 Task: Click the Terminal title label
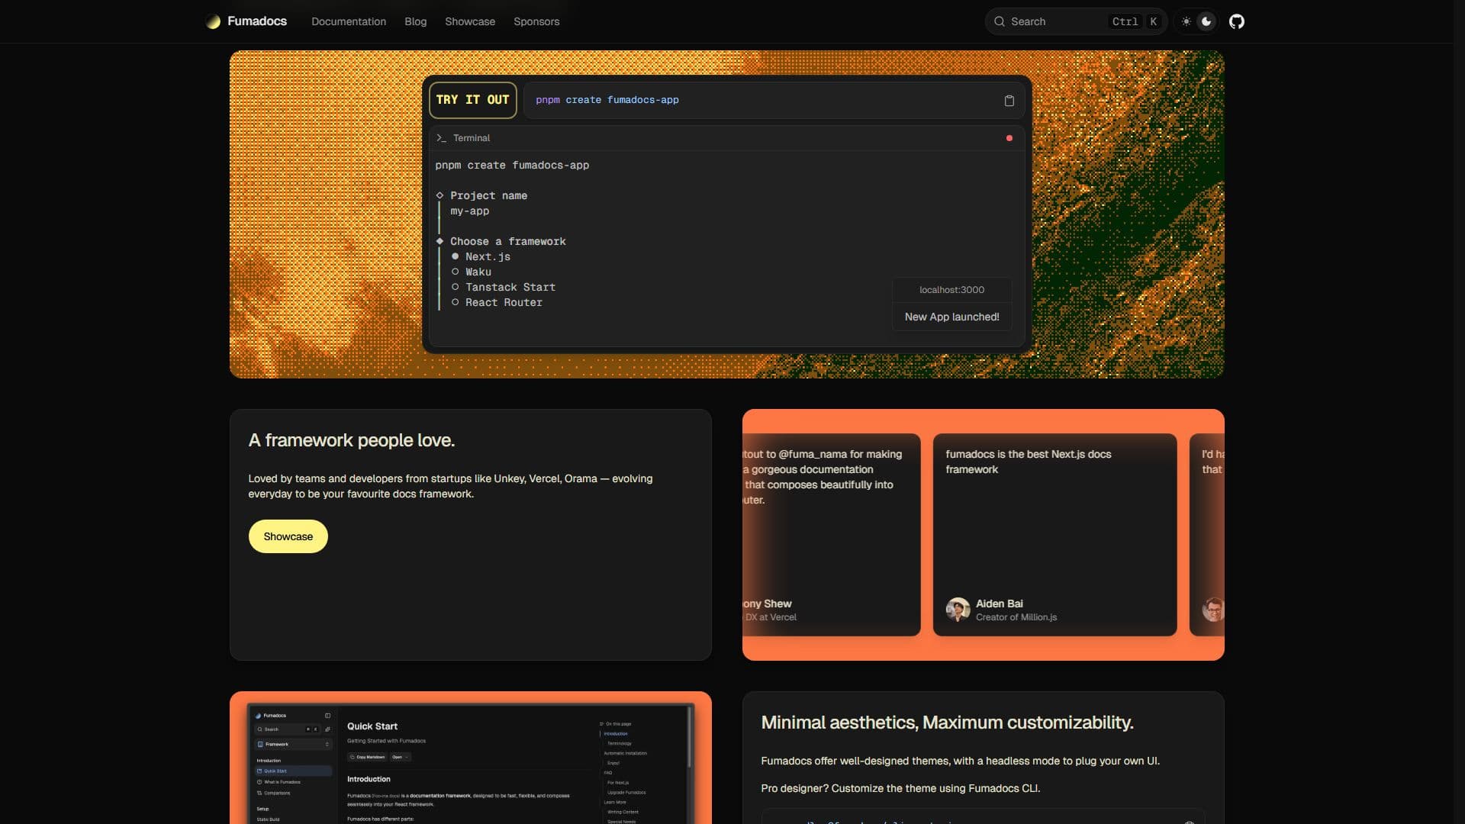472,138
